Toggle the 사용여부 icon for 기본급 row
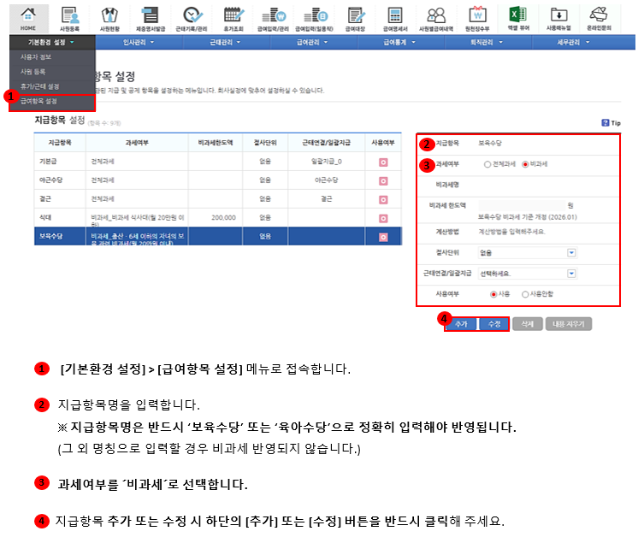The image size is (644, 543). 383,161
